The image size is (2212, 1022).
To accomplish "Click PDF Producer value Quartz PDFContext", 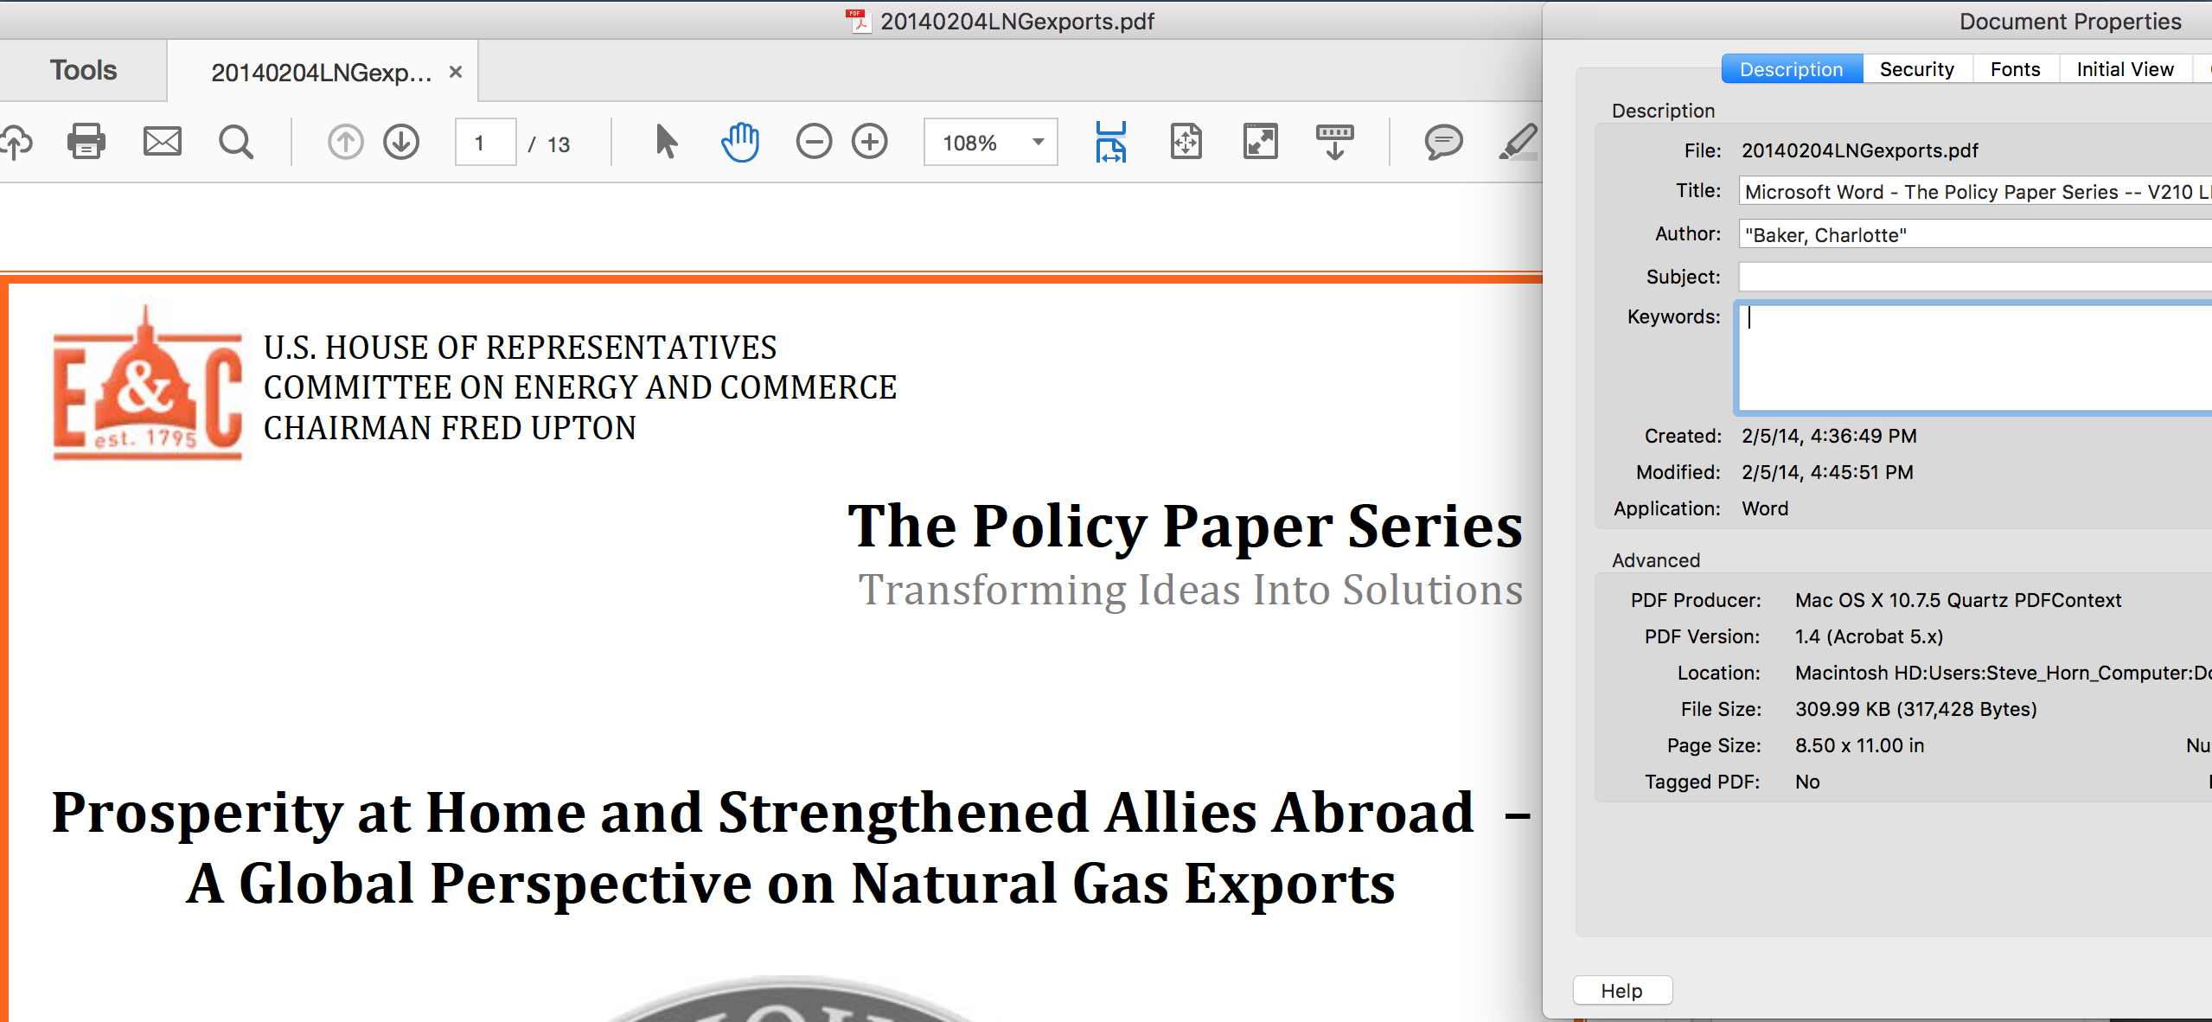I will tap(1958, 600).
